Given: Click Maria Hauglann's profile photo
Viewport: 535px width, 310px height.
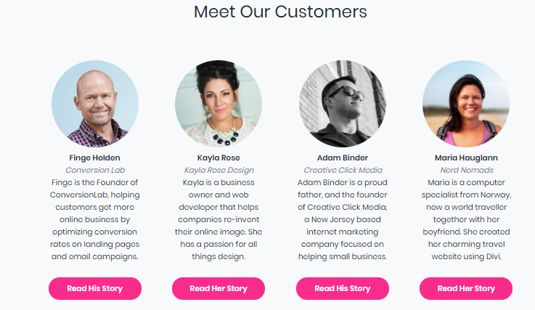Looking at the screenshot, I should pos(466,104).
